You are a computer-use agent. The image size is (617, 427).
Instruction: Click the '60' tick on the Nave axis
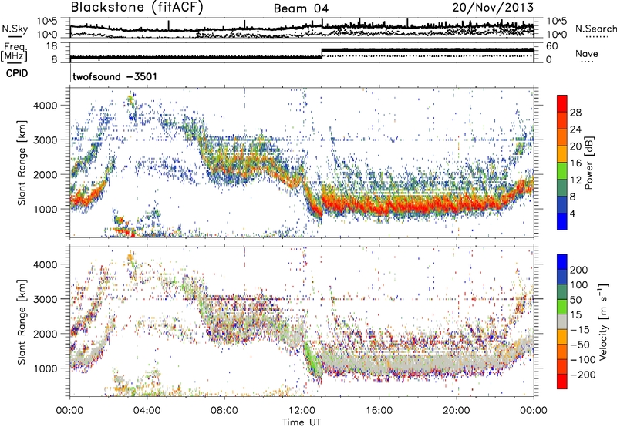[552, 46]
